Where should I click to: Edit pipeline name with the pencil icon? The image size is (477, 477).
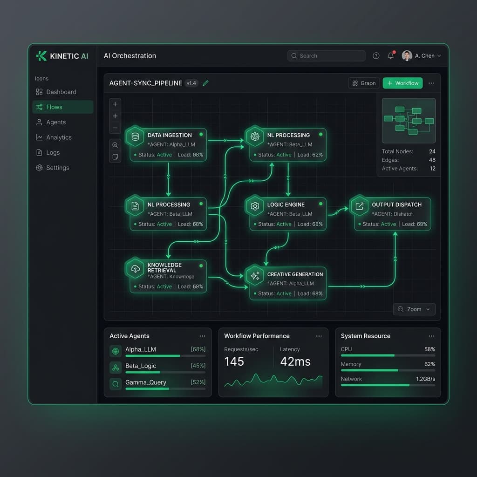(x=205, y=83)
